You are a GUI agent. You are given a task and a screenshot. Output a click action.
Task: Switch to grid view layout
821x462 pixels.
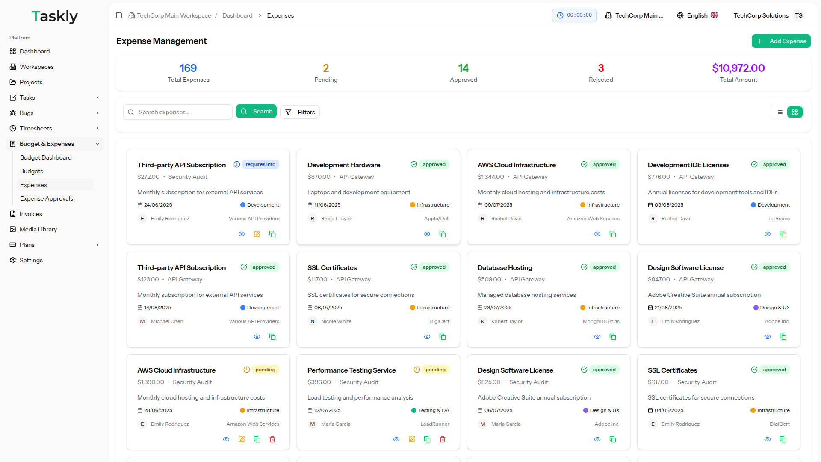click(795, 112)
